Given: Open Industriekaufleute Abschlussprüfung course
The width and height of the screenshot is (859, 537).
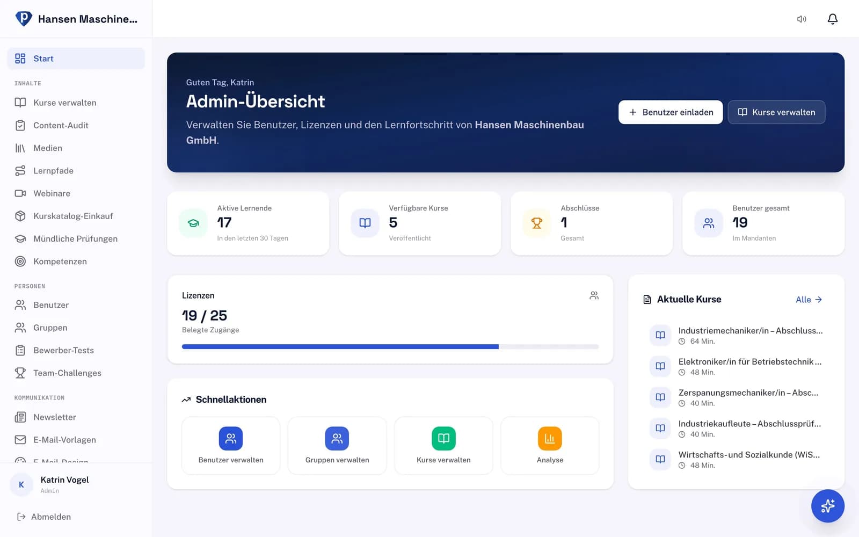Looking at the screenshot, I should click(x=736, y=428).
